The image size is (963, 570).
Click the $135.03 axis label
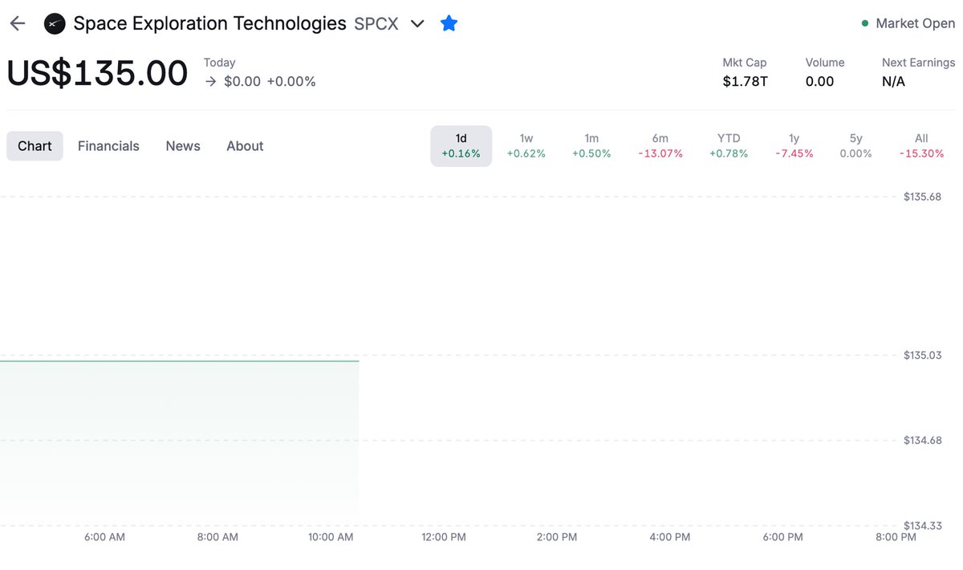(922, 355)
